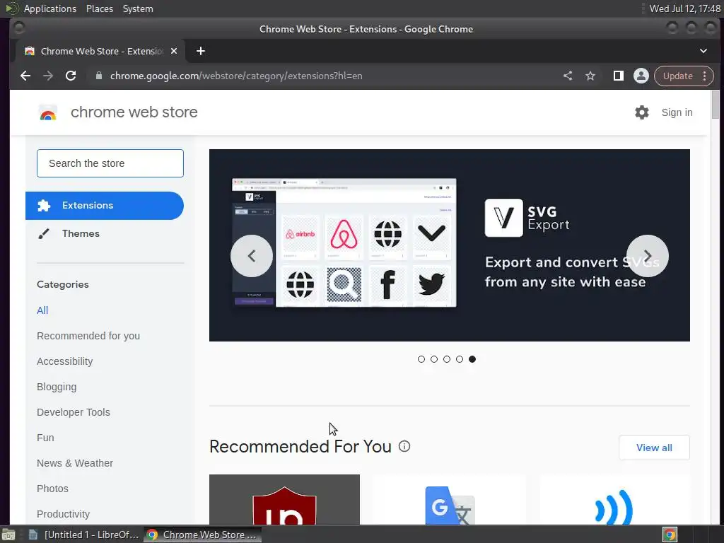The image size is (724, 543).
Task: Open News & Weather category
Action: click(x=75, y=462)
